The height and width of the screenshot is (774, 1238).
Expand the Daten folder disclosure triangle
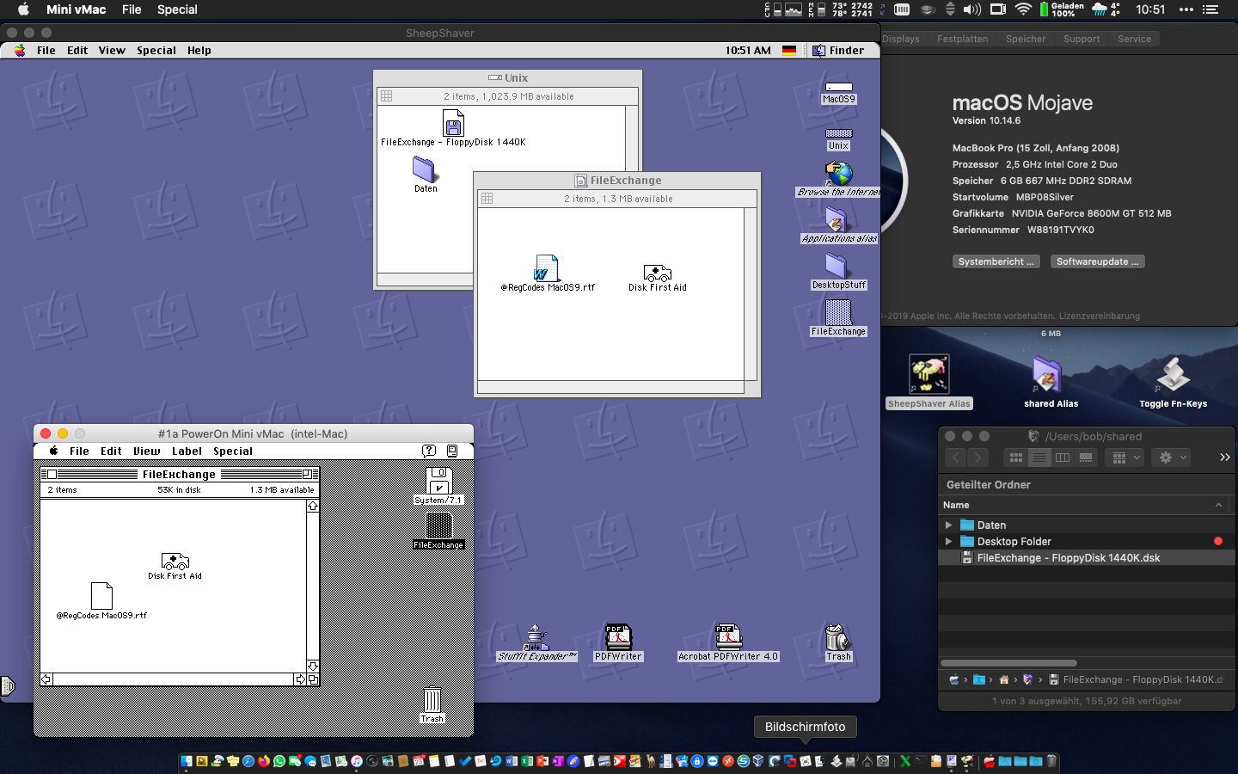pos(949,525)
